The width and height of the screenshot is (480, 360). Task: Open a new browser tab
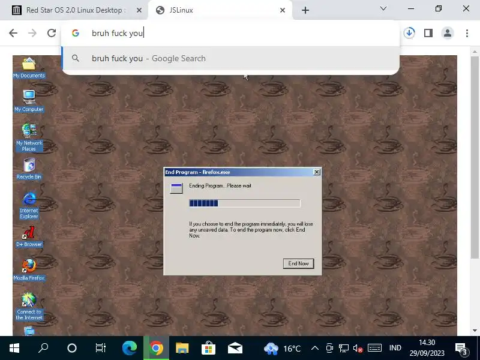(305, 10)
